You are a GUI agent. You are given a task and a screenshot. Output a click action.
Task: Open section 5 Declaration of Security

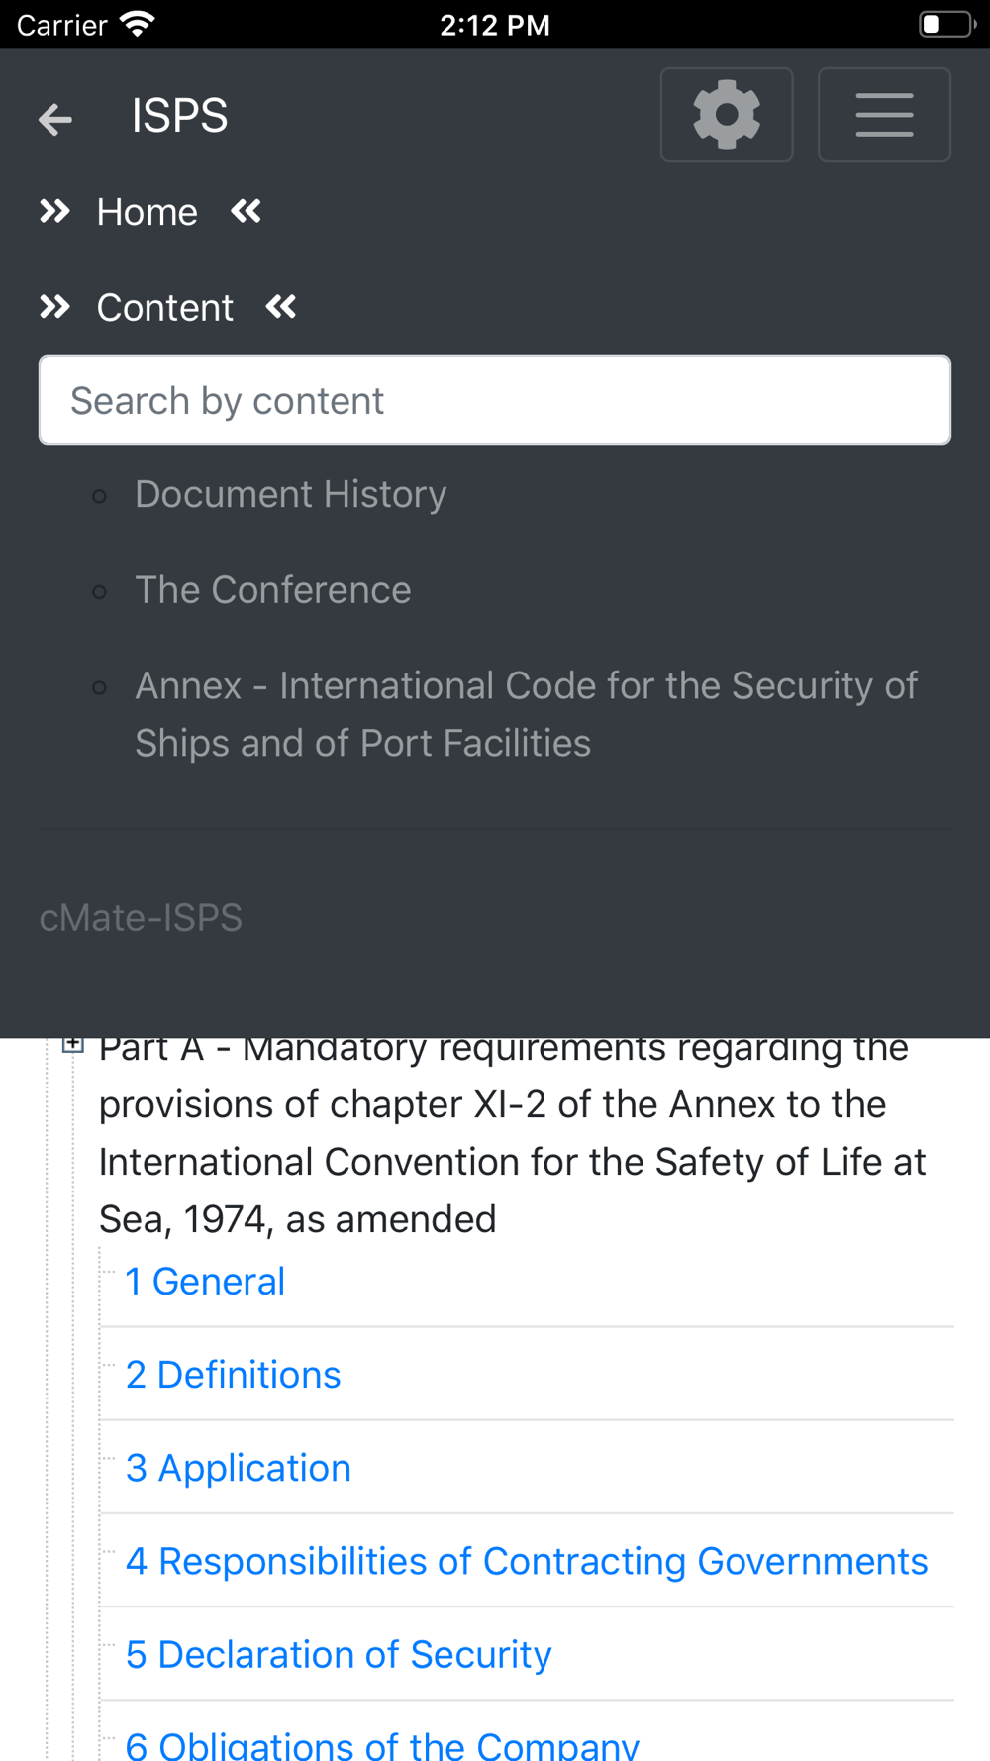339,1654
